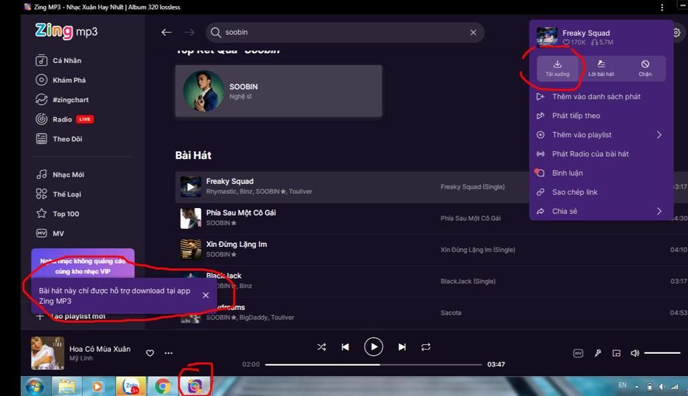Open Sacota album link
688x396 pixels.
tap(451, 313)
